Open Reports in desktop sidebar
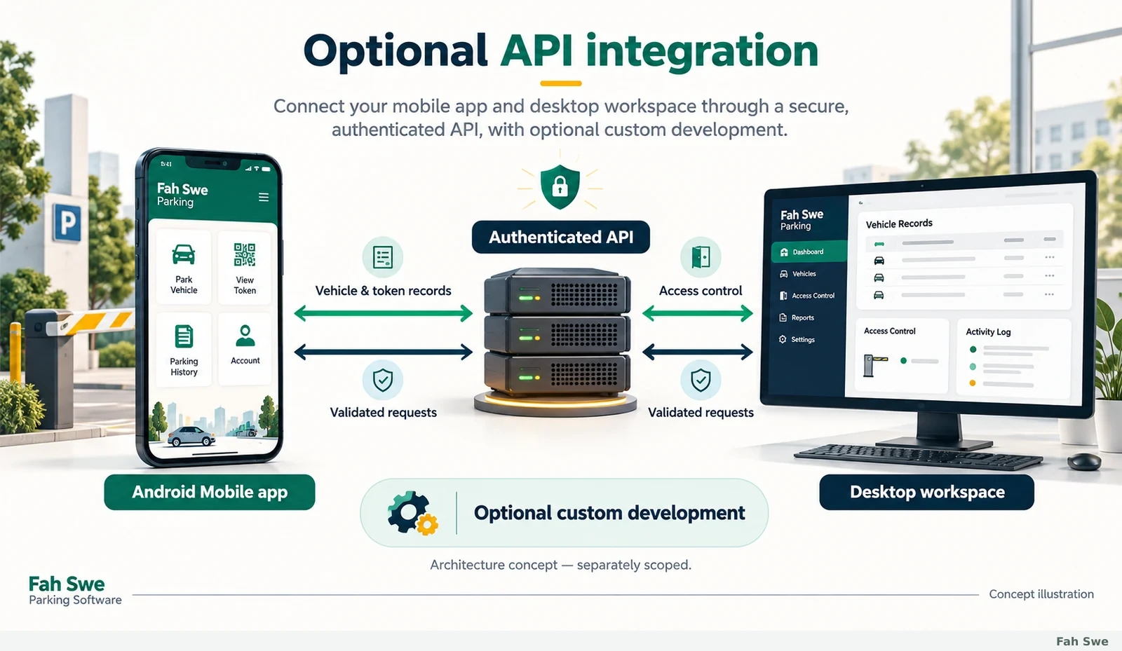 [797, 317]
